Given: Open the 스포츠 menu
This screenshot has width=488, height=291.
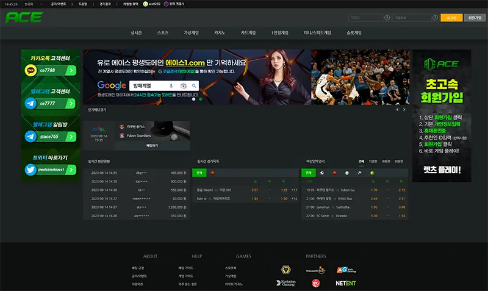Looking at the screenshot, I should [163, 33].
